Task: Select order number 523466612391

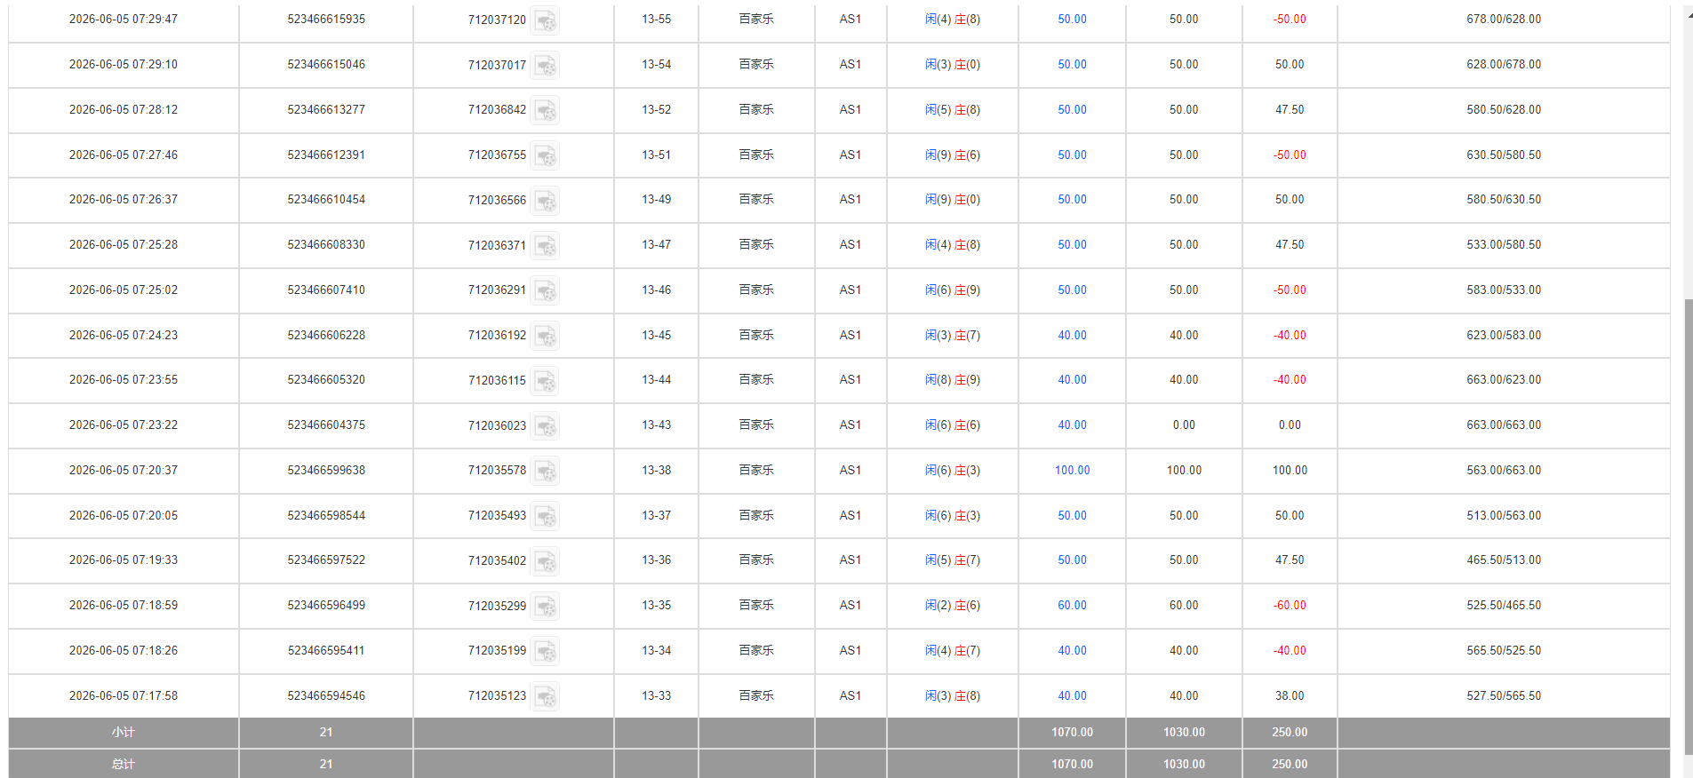Action: click(326, 155)
